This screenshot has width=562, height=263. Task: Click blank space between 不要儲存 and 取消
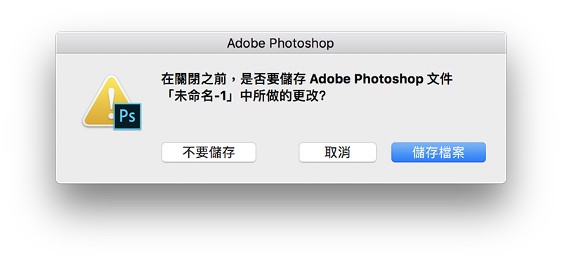click(x=277, y=152)
